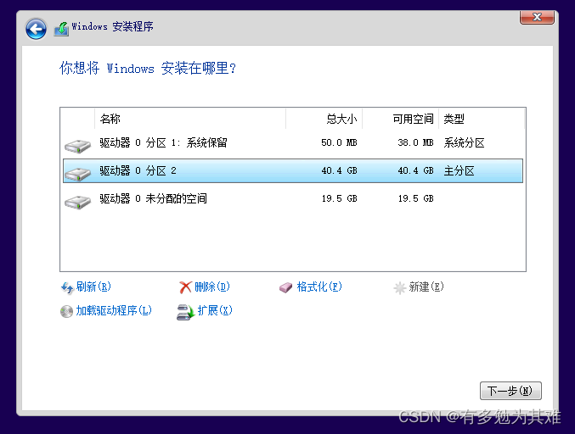Click 40.4 GB total size cell
575x434 pixels.
tap(339, 170)
